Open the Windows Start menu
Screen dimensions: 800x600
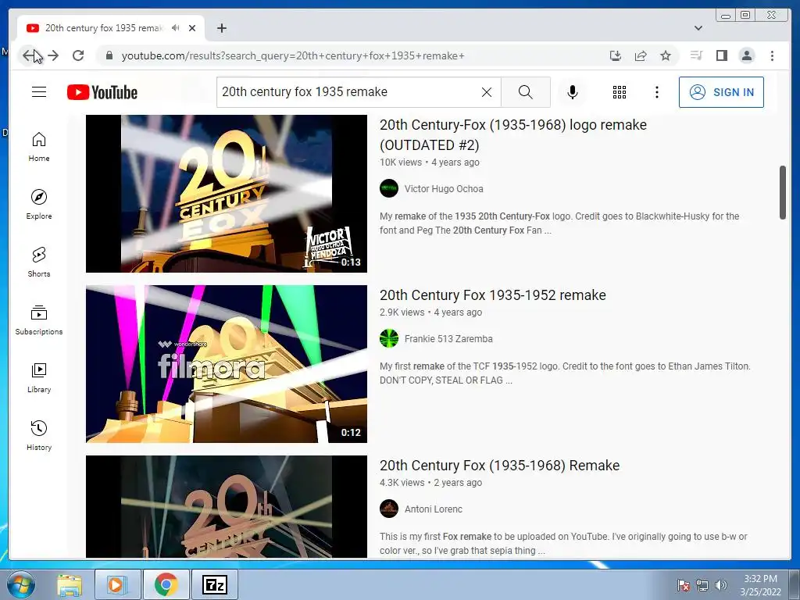pyautogui.click(x=20, y=584)
